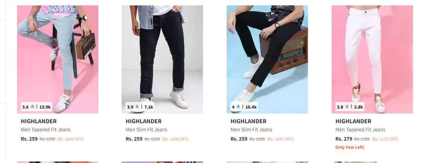Click the star icon beside the 3.8 rating

(x=347, y=107)
